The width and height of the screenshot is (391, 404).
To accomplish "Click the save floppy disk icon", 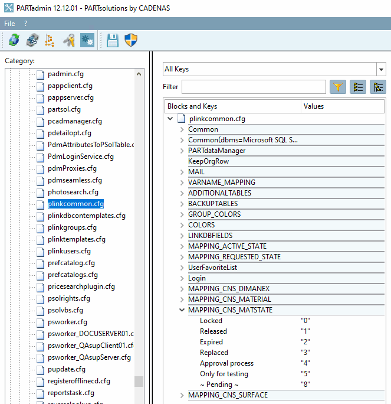I will pyautogui.click(x=113, y=40).
